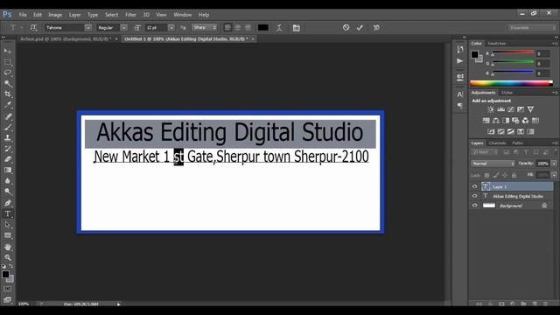Select the Move tool
Image resolution: width=560 pixels, height=315 pixels.
click(x=8, y=51)
